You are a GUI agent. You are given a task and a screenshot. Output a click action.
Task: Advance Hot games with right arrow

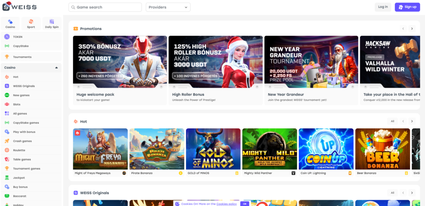pyautogui.click(x=412, y=121)
